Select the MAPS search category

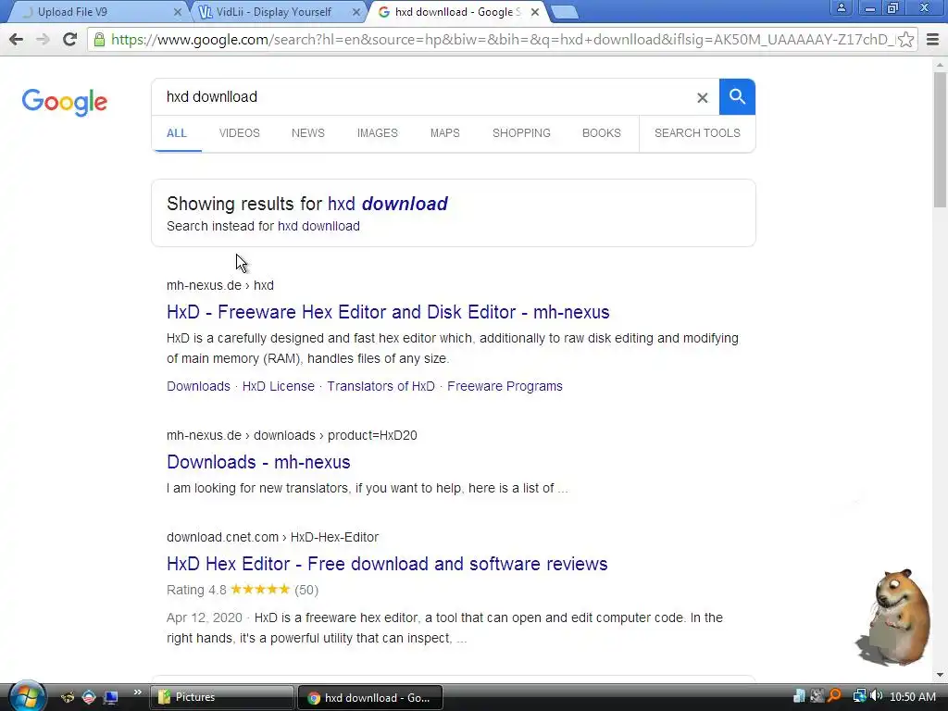(x=445, y=133)
